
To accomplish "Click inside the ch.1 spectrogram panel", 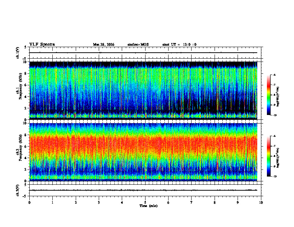I will (143, 90).
